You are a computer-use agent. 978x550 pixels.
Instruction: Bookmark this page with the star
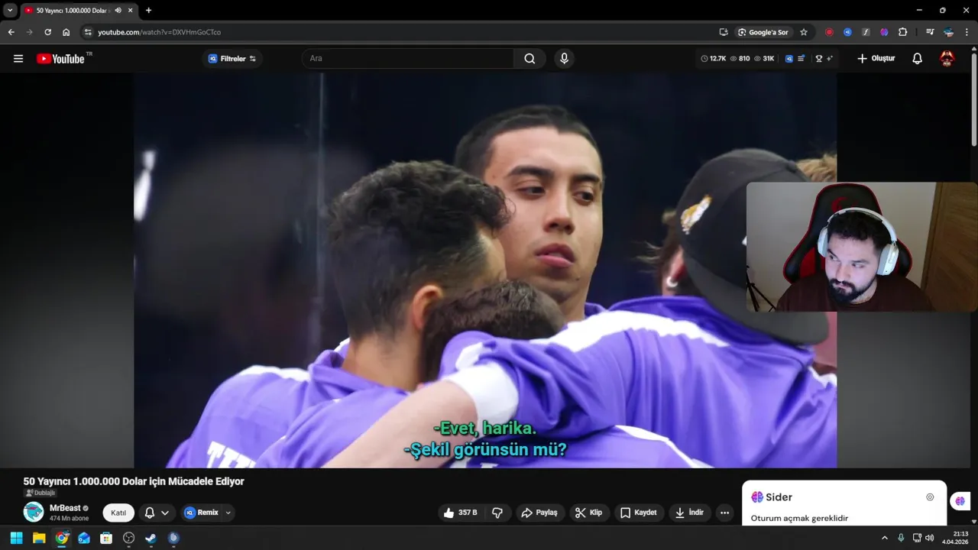[x=804, y=32]
